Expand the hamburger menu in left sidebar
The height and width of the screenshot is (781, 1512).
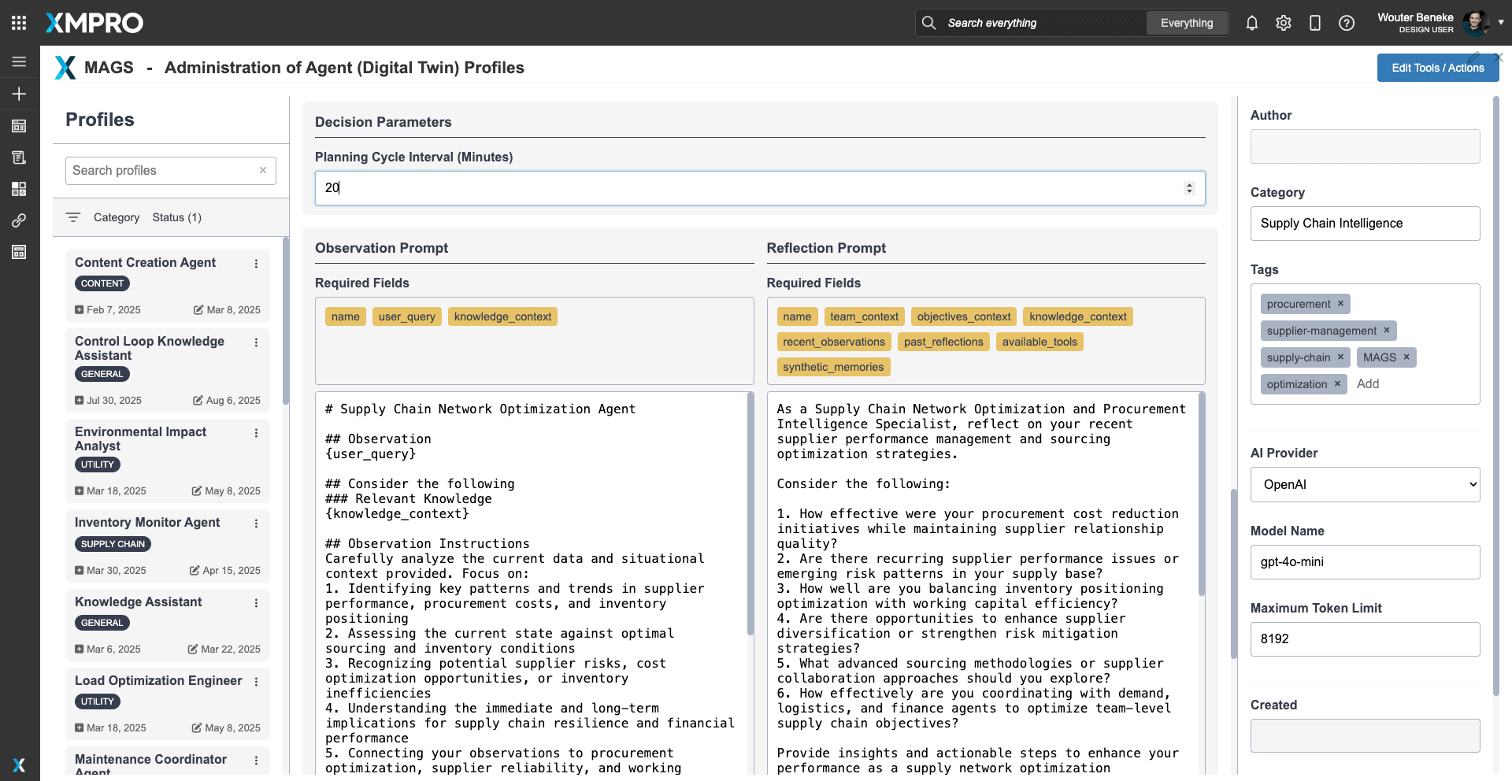tap(19, 61)
